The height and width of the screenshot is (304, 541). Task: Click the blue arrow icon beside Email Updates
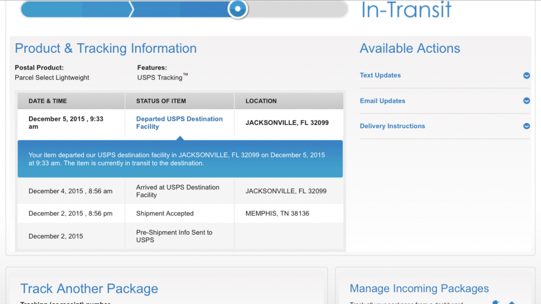(x=526, y=101)
